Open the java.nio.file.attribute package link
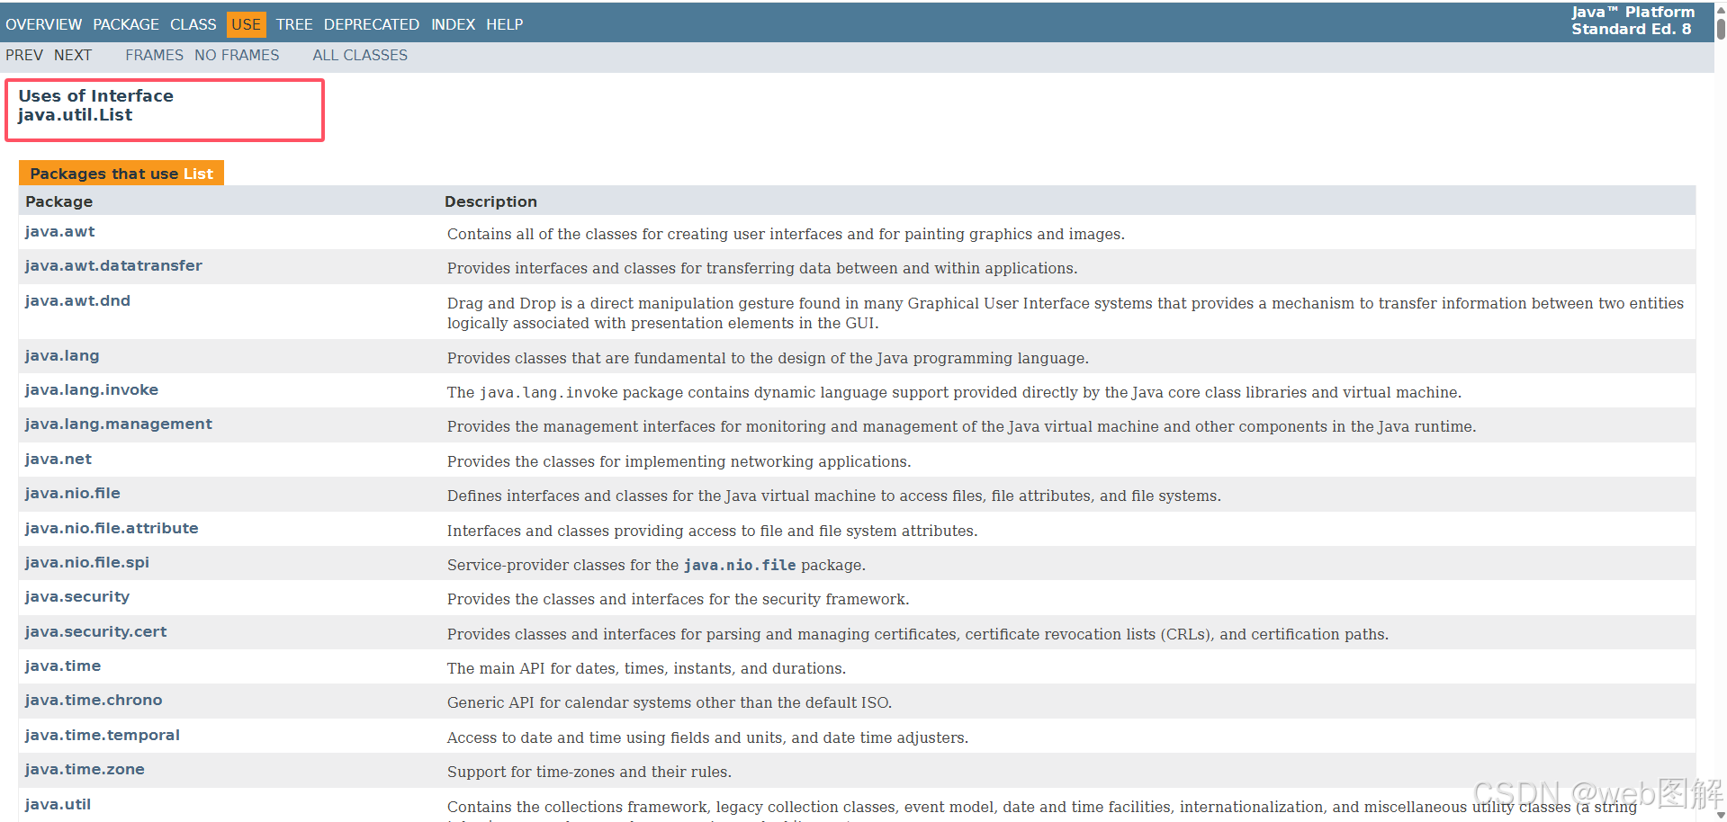Screen dimensions: 1727x822 pos(112,528)
